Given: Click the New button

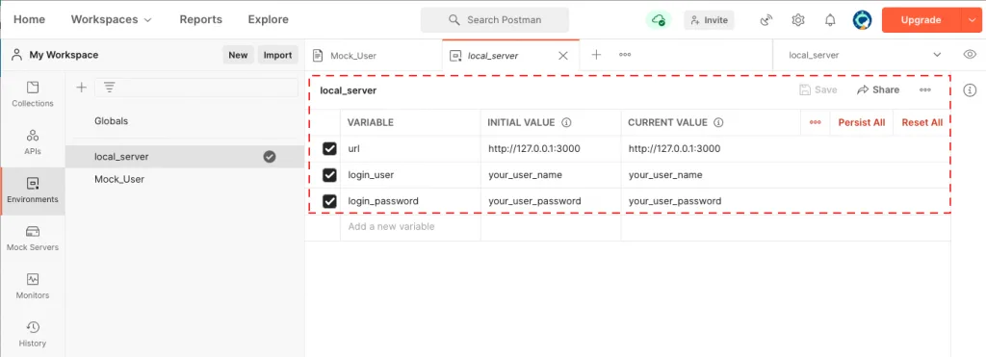Looking at the screenshot, I should coord(238,55).
